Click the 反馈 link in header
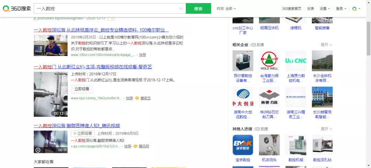The width and height of the screenshot is (371, 168). 311,9
